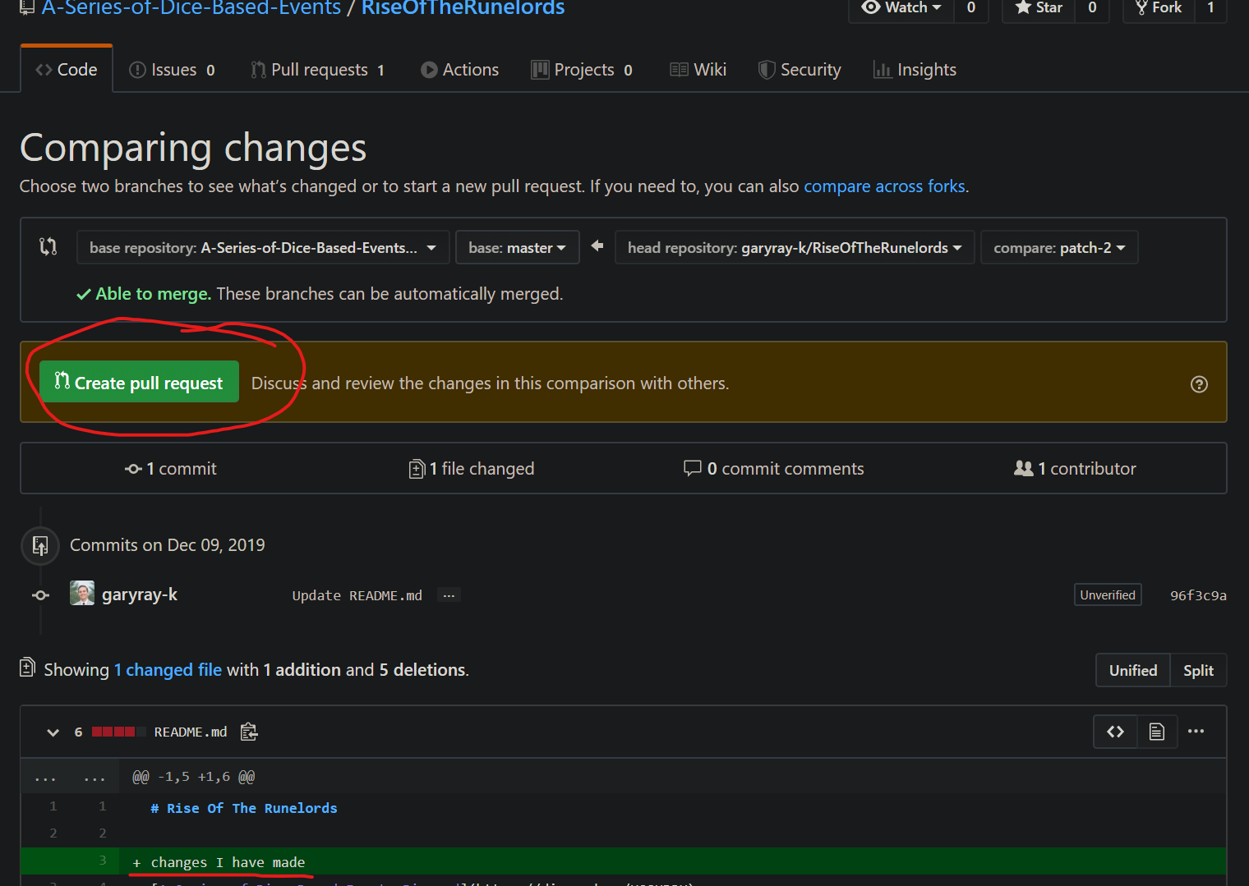Go to the Security tab

(800, 70)
